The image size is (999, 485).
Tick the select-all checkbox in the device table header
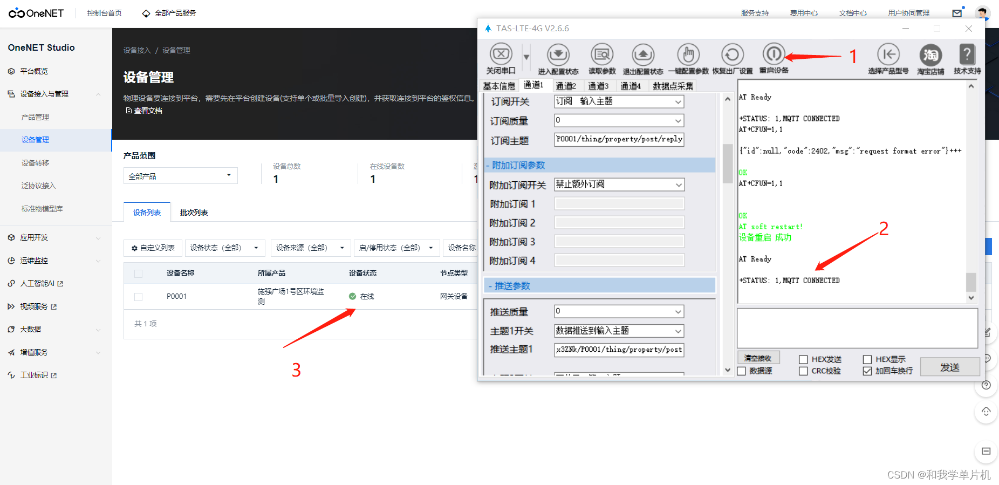(139, 274)
